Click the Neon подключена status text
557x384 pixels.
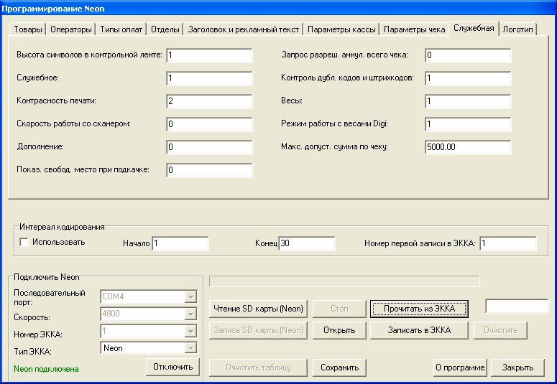tap(46, 369)
